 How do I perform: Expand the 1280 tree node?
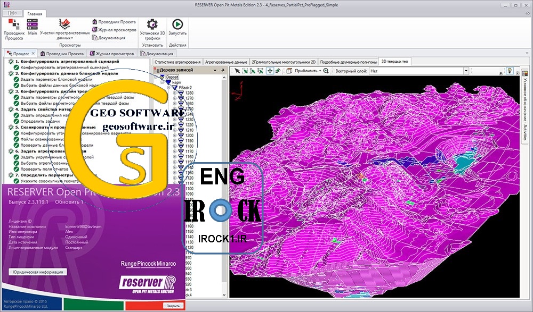(175, 93)
